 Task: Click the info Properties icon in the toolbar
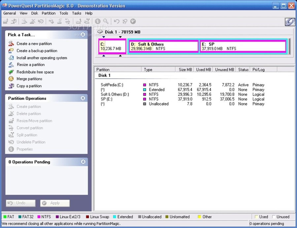(98, 21)
